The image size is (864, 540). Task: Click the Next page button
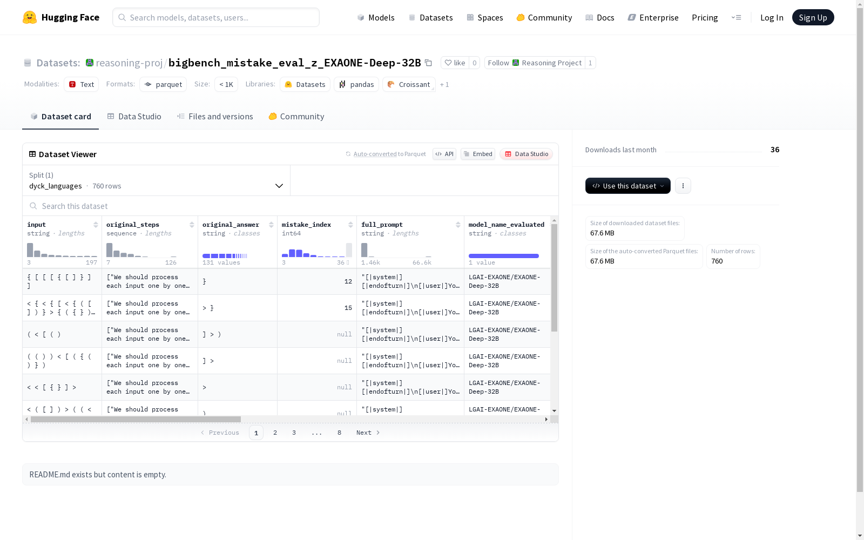[x=368, y=433]
